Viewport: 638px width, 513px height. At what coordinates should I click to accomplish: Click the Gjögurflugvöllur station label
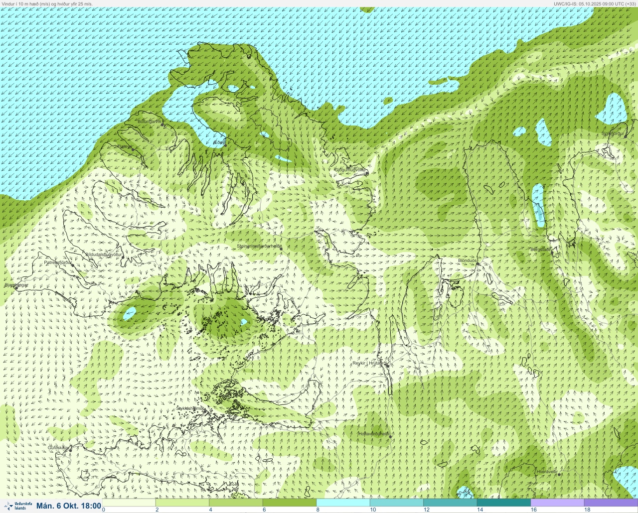[350, 170]
